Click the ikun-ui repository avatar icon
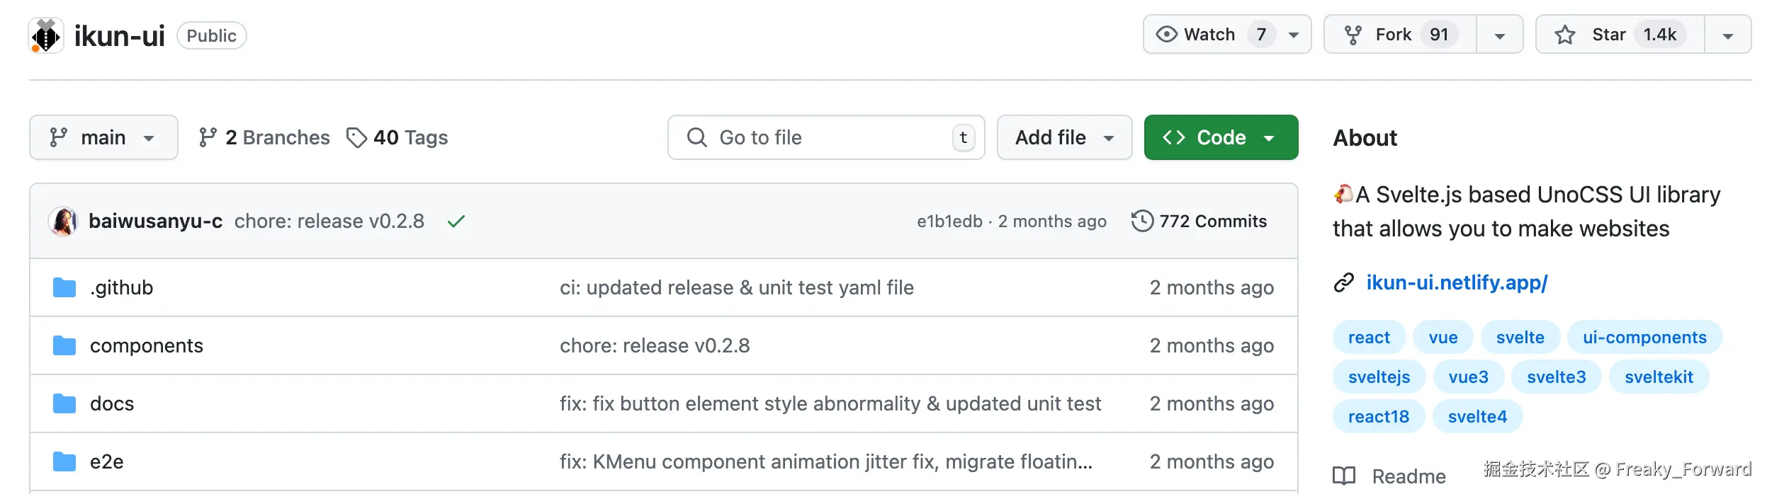This screenshot has width=1767, height=494. [46, 35]
